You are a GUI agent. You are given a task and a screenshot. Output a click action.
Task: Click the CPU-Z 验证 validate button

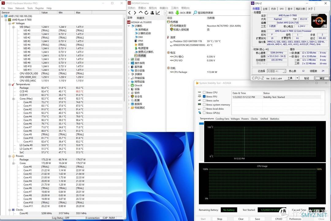306,78
